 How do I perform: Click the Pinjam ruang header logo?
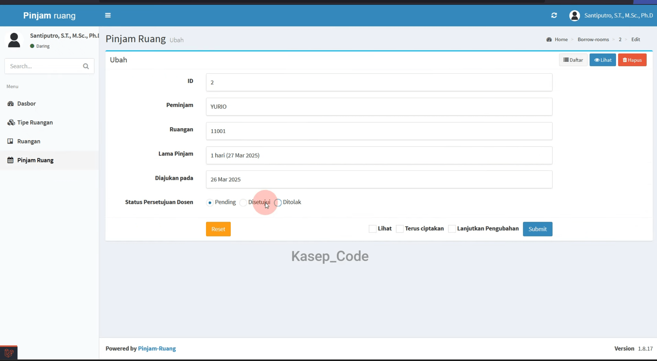pyautogui.click(x=49, y=15)
